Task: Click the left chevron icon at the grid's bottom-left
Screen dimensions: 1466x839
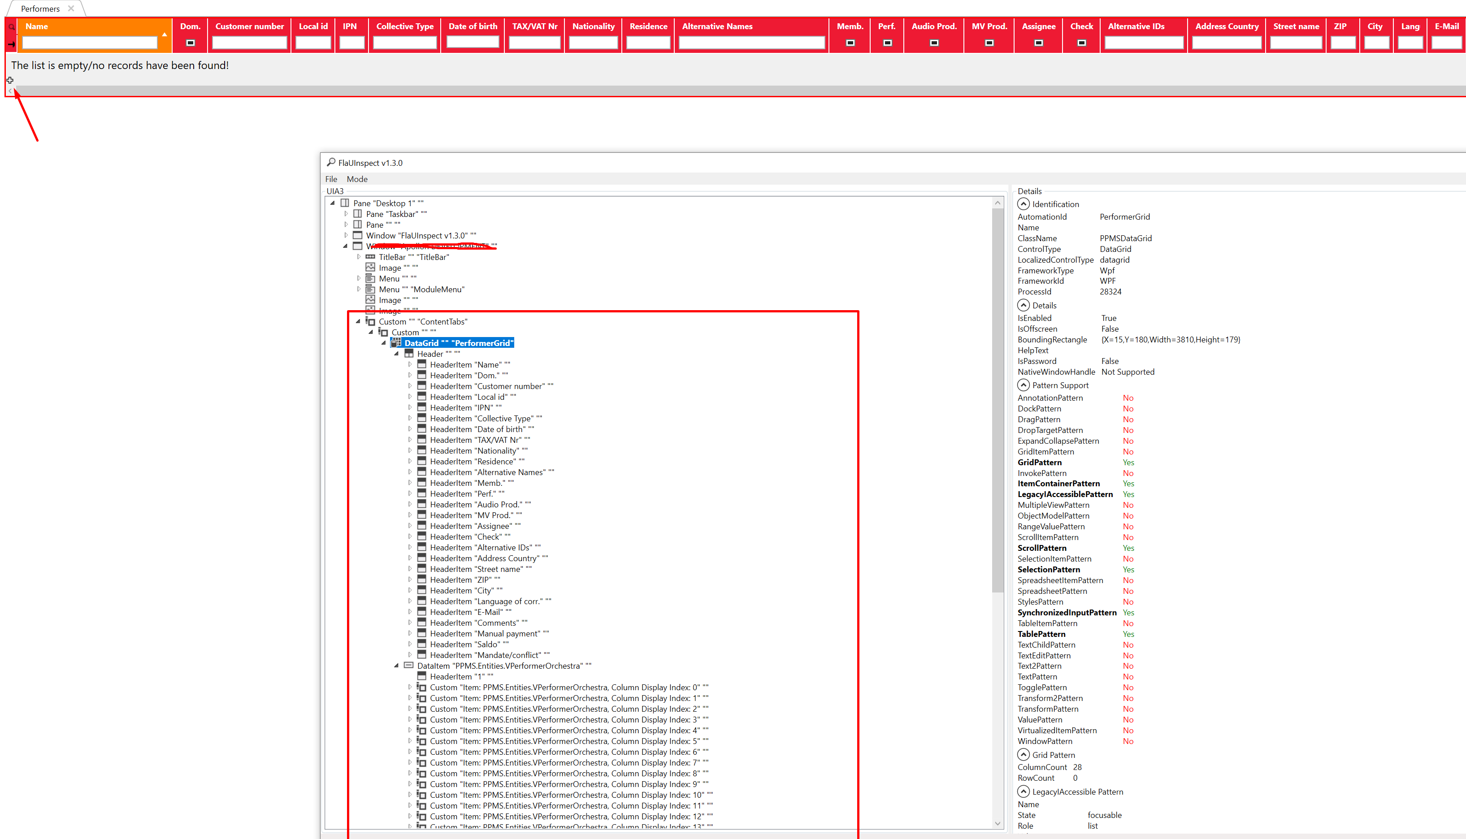Action: coord(10,91)
